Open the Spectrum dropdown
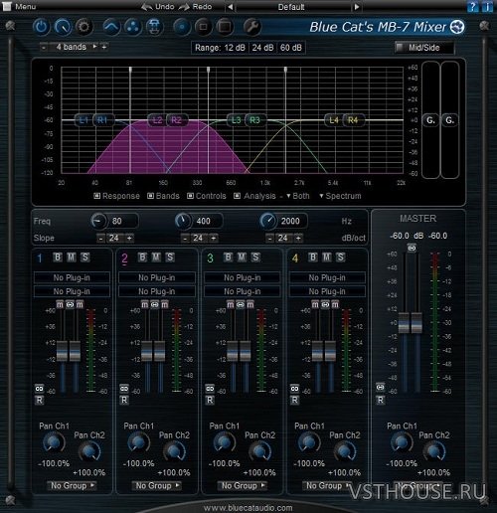The width and height of the screenshot is (497, 513). pyautogui.click(x=340, y=196)
